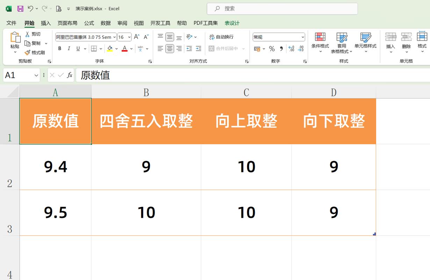
Task: Click the decrease decimal icon
Action: coord(301,49)
